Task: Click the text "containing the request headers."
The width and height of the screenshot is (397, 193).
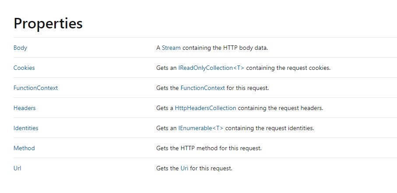Action: [281, 108]
